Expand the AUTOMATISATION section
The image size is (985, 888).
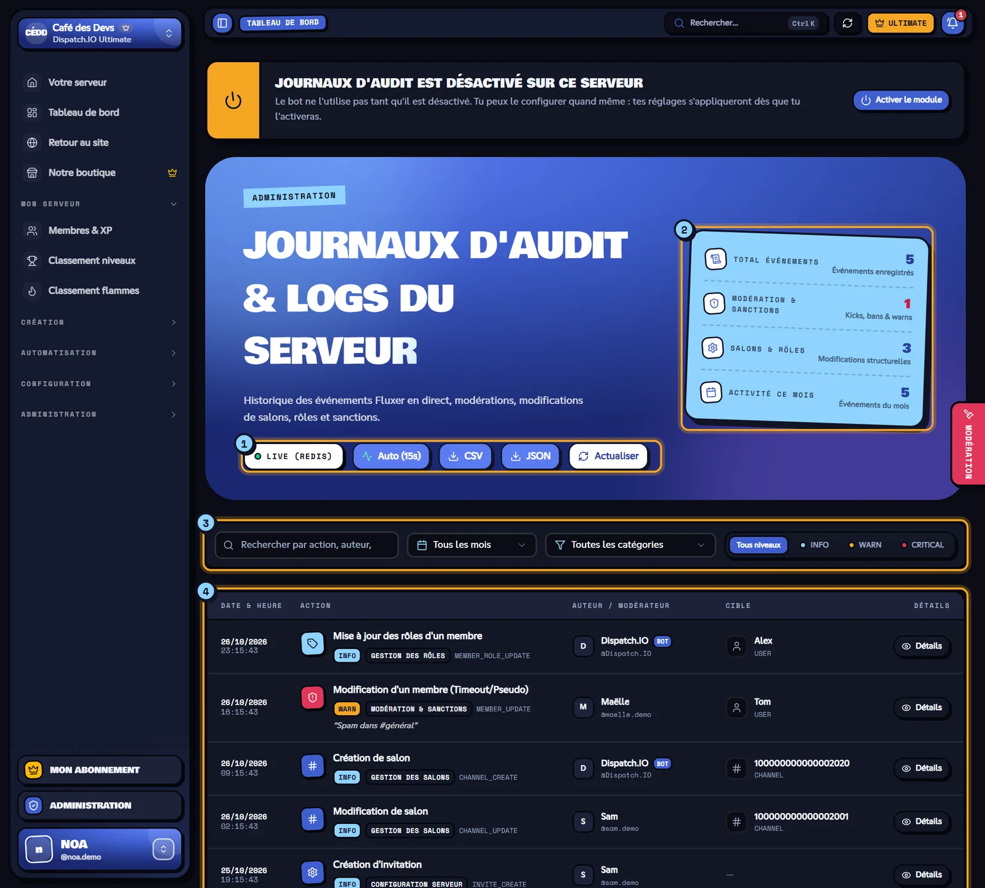click(98, 353)
